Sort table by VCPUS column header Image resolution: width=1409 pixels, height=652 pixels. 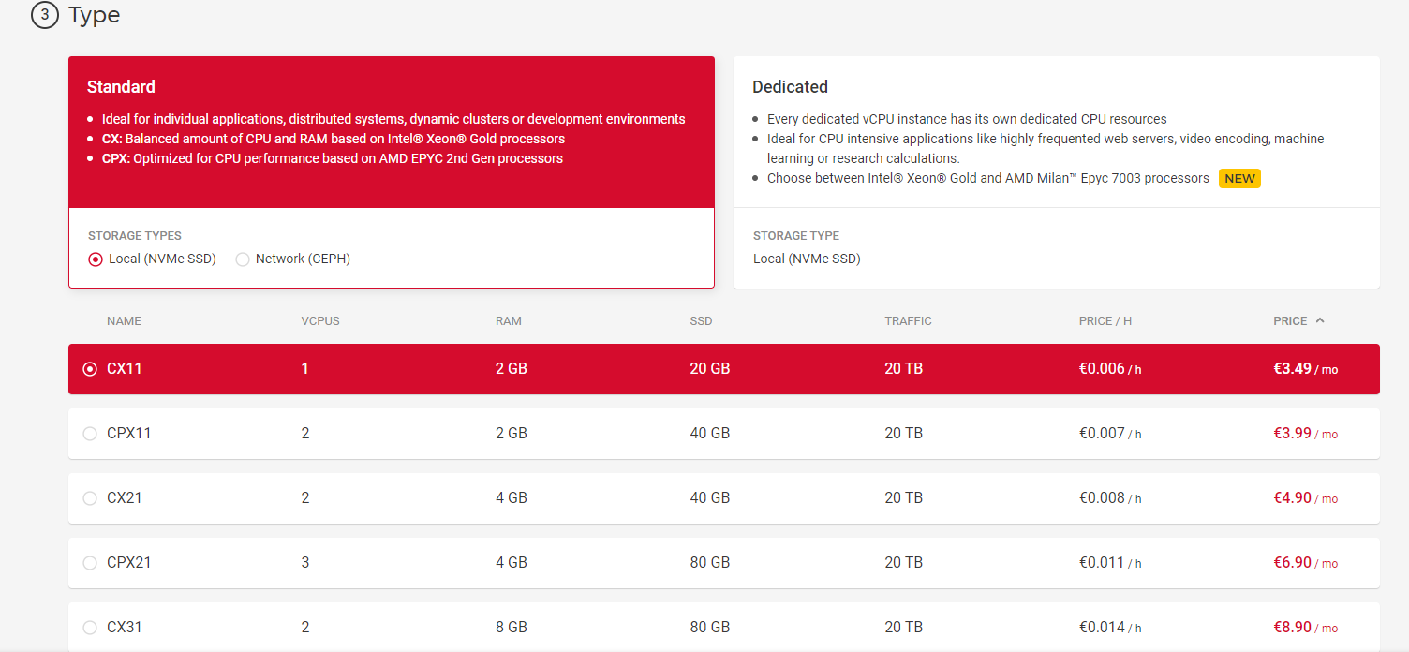[320, 320]
